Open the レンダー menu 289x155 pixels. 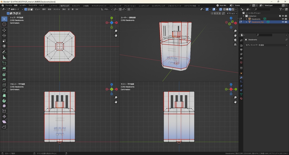click(x=23, y=5)
